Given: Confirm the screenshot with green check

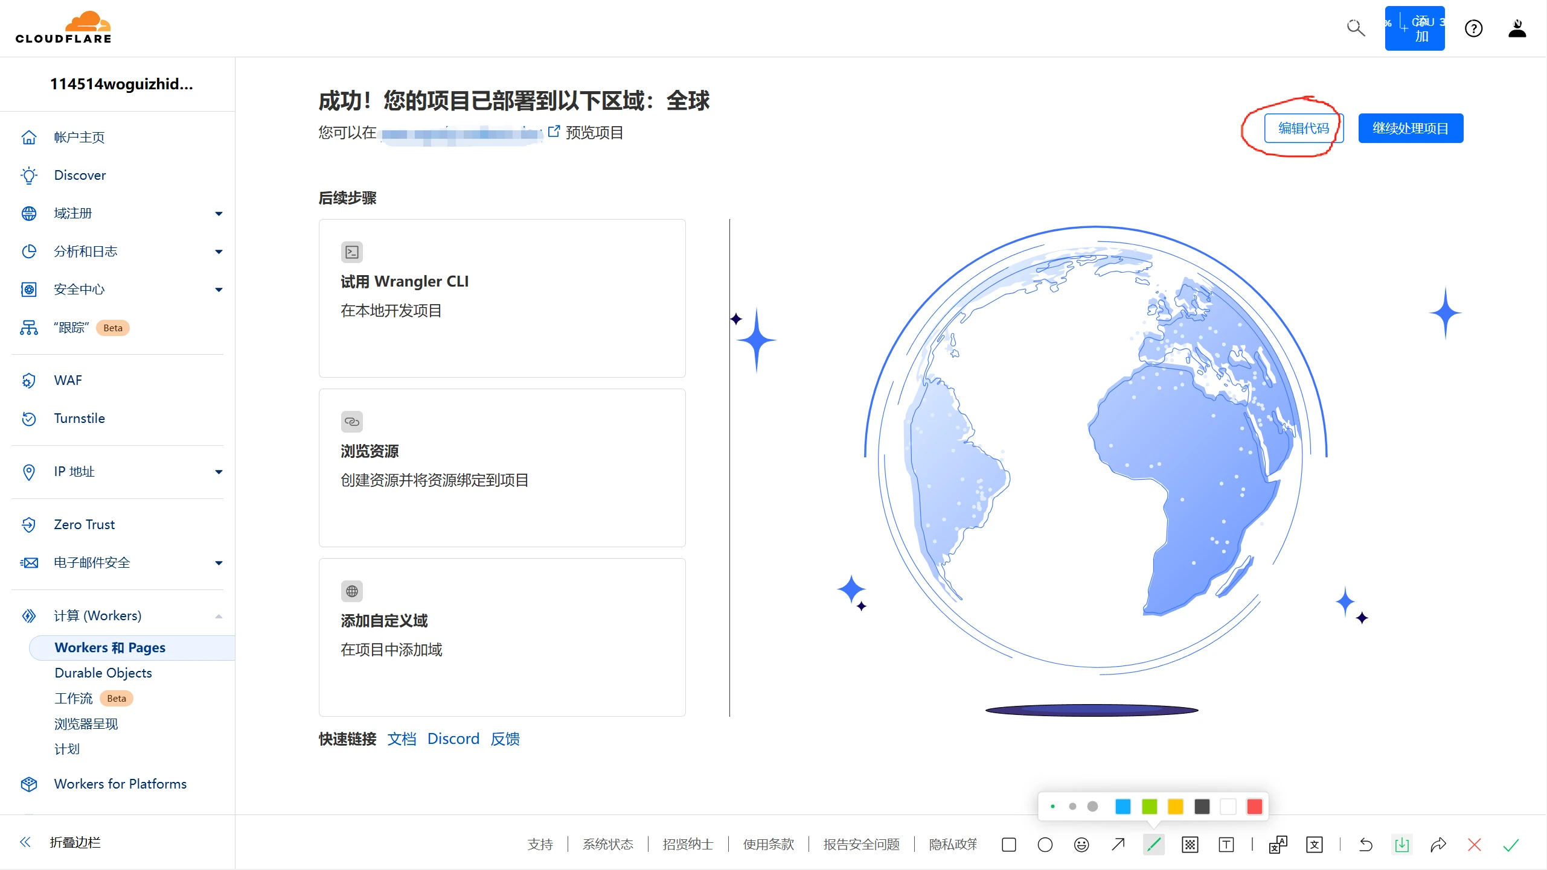Looking at the screenshot, I should [1511, 845].
